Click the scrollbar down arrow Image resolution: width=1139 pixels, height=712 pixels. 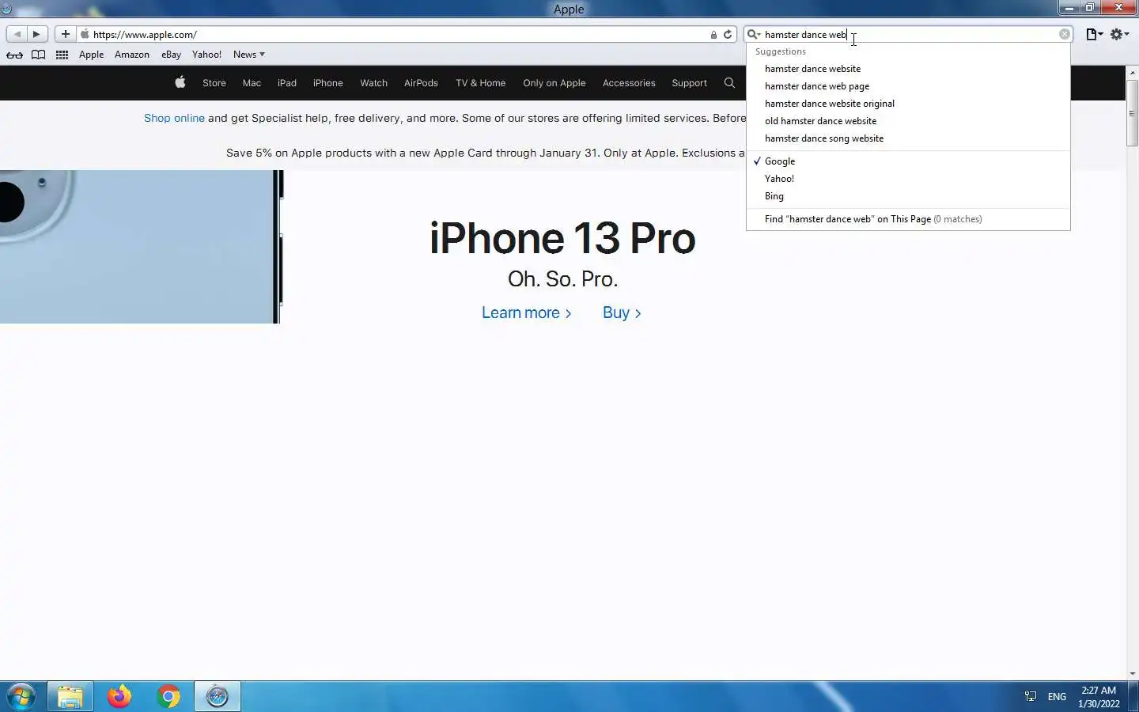click(1133, 674)
